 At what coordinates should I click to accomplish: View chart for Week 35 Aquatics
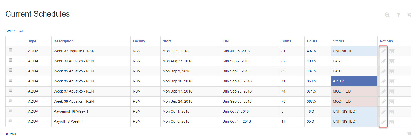[x=392, y=71]
